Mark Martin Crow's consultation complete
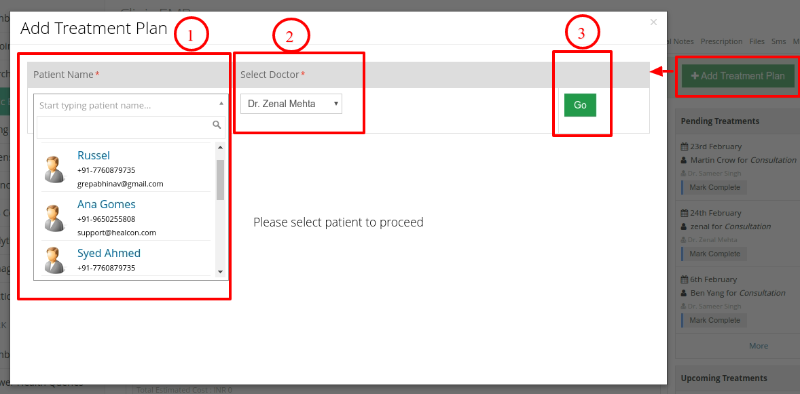 point(714,188)
